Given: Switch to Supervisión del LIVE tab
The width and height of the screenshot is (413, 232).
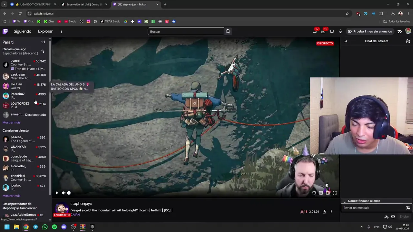Looking at the screenshot, I should coord(85,5).
